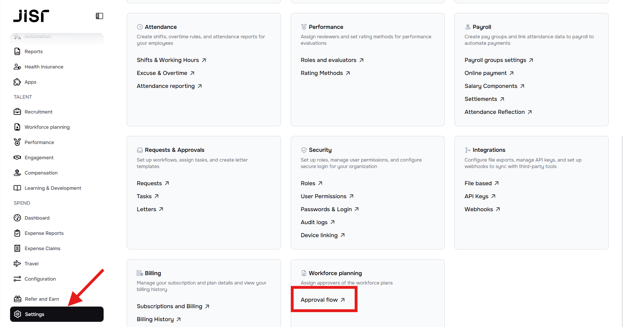Click the Recruitment briefcase icon
623x327 pixels.
click(x=17, y=112)
